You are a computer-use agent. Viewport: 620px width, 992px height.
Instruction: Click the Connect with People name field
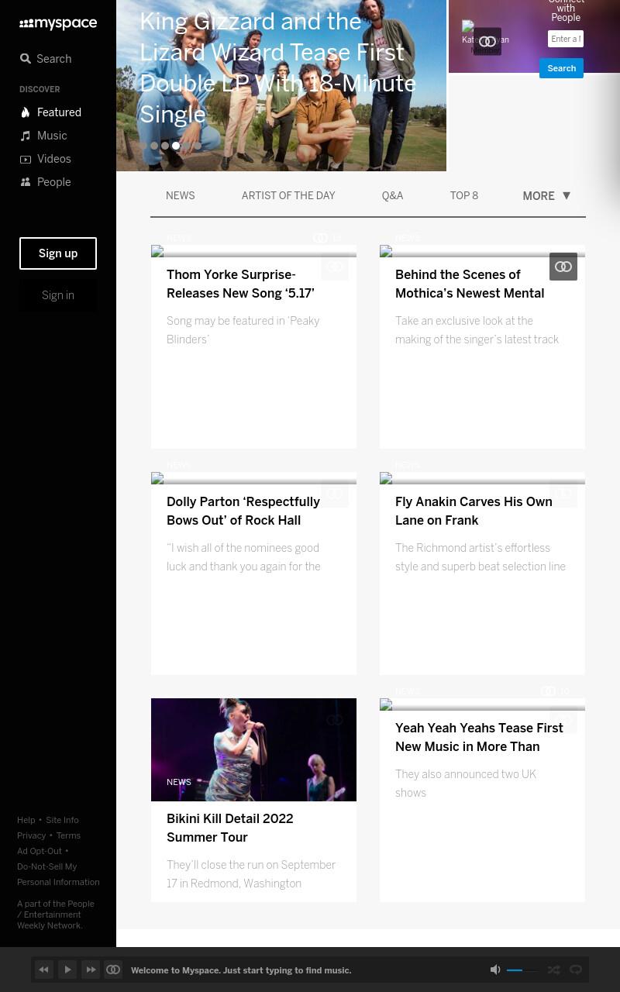coord(566,39)
